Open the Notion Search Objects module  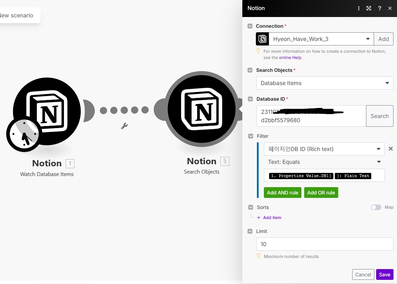coord(202,109)
